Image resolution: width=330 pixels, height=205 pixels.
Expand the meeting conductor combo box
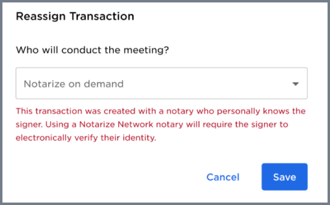pyautogui.click(x=162, y=83)
